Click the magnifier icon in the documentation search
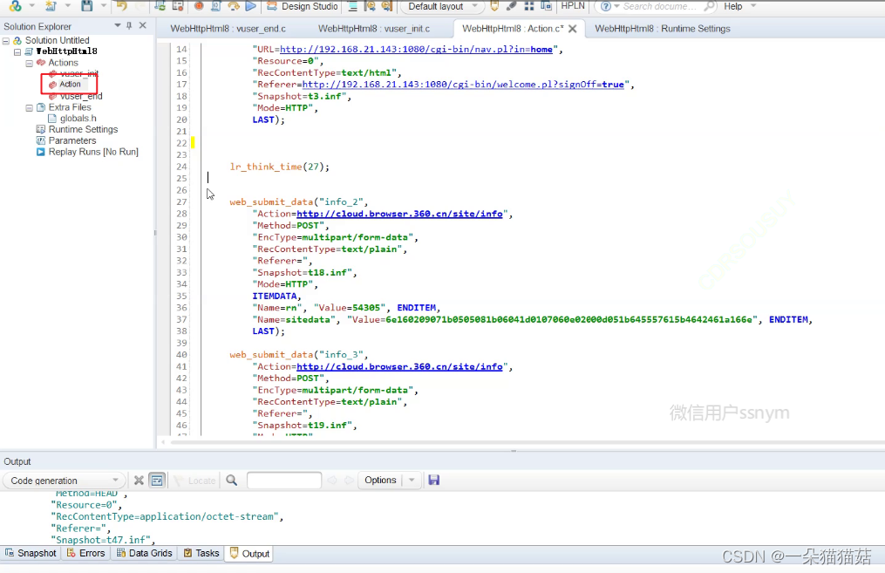The image size is (885, 573). [x=710, y=6]
